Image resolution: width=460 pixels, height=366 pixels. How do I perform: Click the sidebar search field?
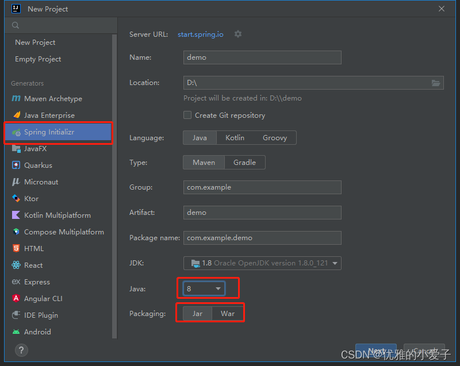pos(61,25)
